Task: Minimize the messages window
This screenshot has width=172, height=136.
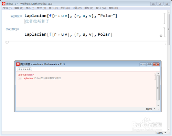Action: 143,64
